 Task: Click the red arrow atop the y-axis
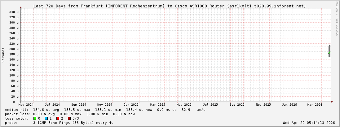[x=21, y=7]
